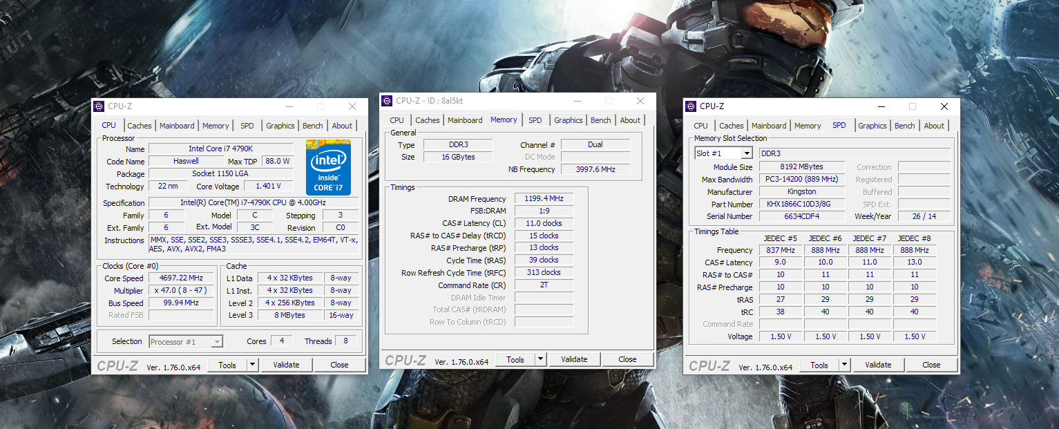Screen dimensions: 1059x429
Task: Select SPD tab in middle window
Action: tap(535, 120)
